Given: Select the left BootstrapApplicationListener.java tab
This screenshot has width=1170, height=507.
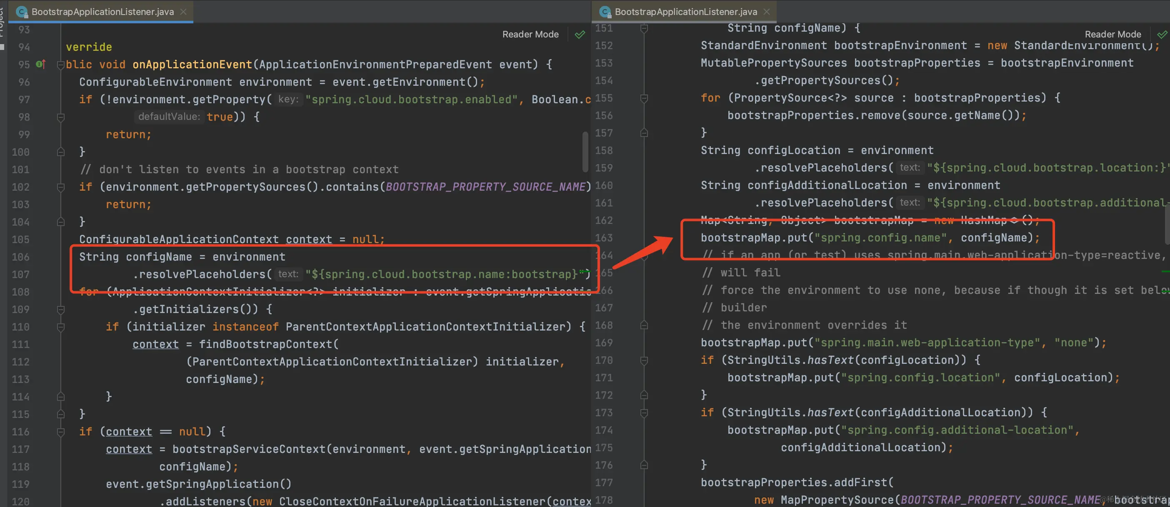Looking at the screenshot, I should coord(102,12).
